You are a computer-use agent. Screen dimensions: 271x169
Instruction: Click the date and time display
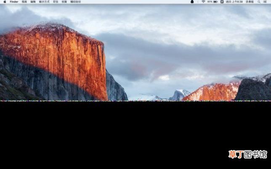tap(234, 2)
